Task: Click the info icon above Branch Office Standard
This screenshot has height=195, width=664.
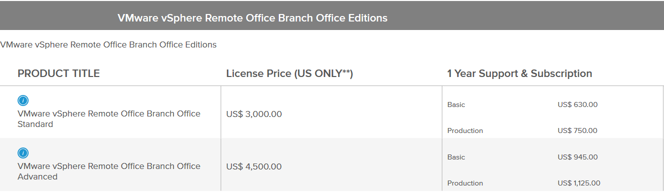Action: pos(23,100)
